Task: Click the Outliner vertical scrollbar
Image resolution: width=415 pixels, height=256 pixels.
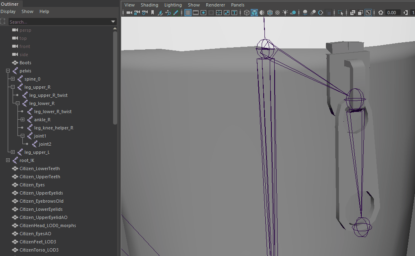Action: tap(115, 78)
